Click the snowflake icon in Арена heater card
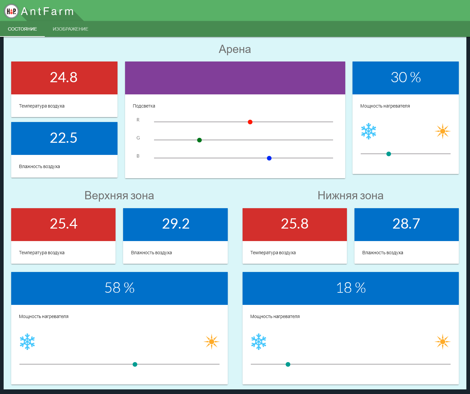Image resolution: width=470 pixels, height=394 pixels. (369, 131)
